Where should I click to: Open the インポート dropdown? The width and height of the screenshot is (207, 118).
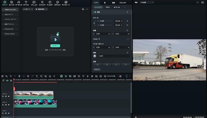27,9
